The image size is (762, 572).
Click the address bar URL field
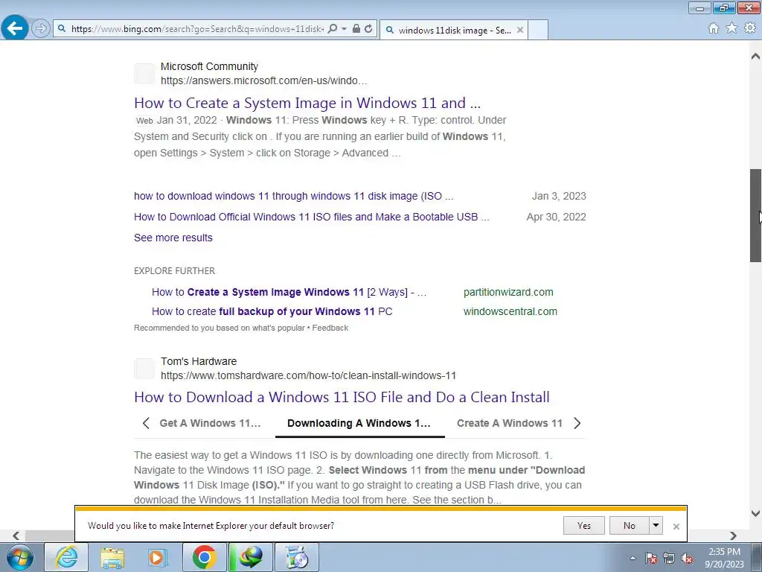point(197,29)
